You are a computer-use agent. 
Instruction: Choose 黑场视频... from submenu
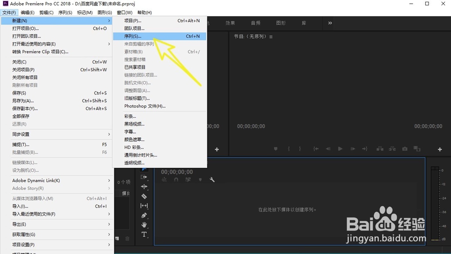[x=160, y=124]
